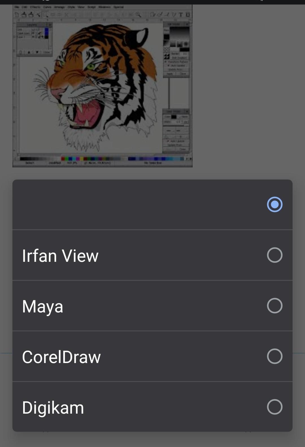Select Digikam from the options list
This screenshot has width=305, height=447.
click(53, 407)
